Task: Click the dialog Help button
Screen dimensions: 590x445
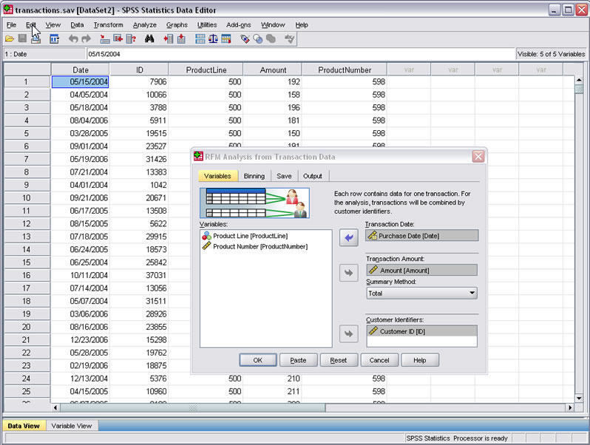Action: [420, 360]
